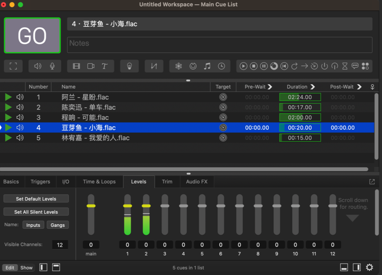The width and height of the screenshot is (382, 275).
Task: Add a Script cue with four dots
Action: (x=365, y=66)
